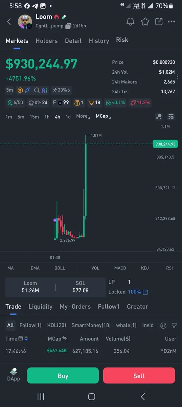Open the locked LP external link icon
The image size is (182, 407).
point(145,292)
